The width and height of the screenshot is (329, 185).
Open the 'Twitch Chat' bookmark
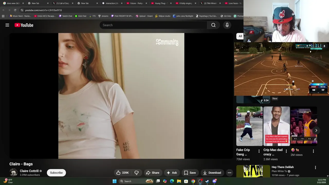pyautogui.click(x=66, y=16)
